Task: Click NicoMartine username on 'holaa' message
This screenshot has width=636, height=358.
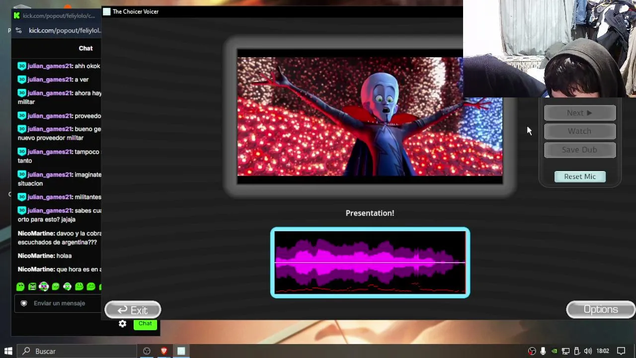Action: pos(36,256)
